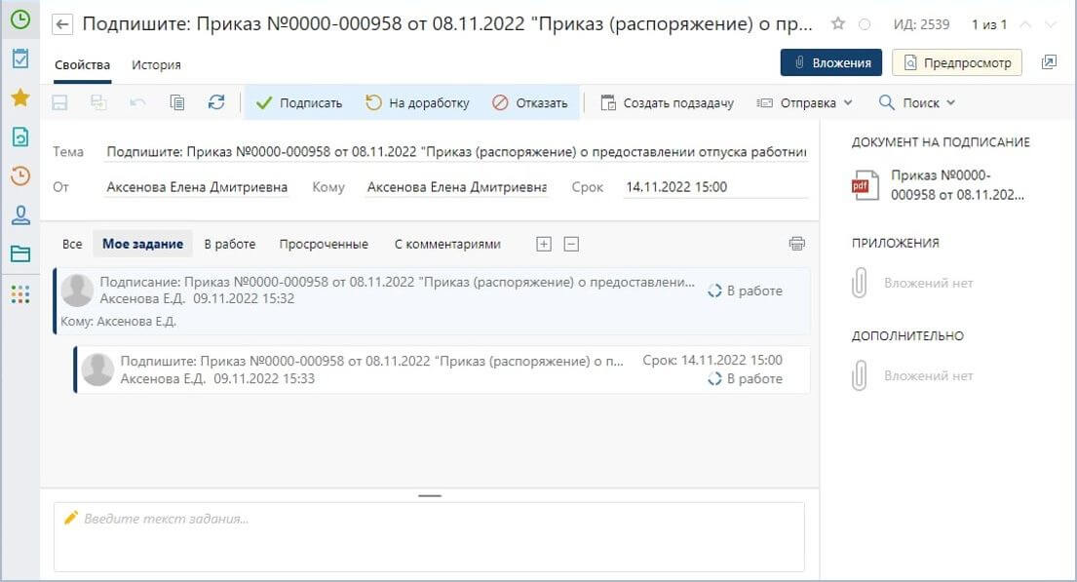Click the refresh icon in toolbar
This screenshot has height=582, width=1077.
[216, 102]
